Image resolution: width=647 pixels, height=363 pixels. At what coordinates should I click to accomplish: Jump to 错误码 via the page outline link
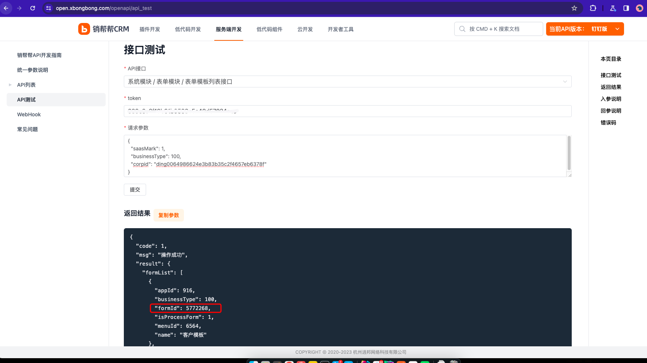click(608, 123)
